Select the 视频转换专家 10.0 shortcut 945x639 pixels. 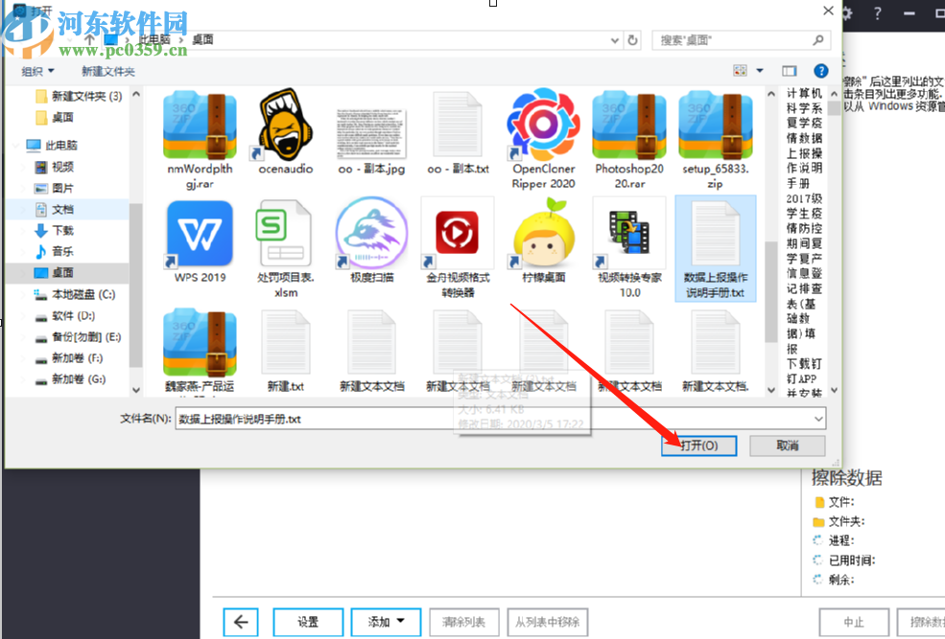629,249
